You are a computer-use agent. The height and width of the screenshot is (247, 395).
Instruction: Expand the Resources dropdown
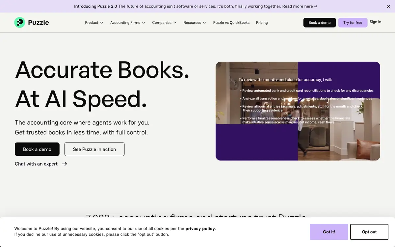coord(195,23)
